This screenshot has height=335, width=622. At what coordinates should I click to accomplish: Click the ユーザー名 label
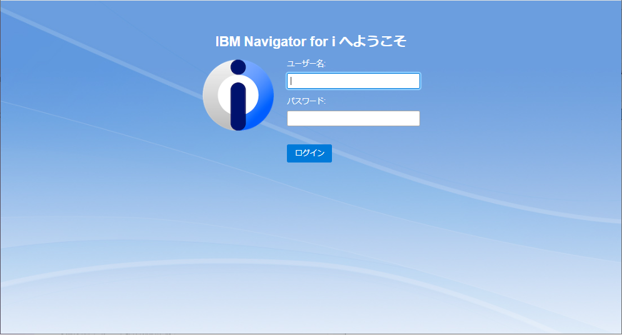point(306,63)
